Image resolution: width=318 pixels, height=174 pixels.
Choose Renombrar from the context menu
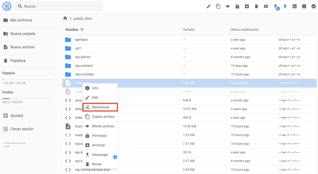(100, 107)
